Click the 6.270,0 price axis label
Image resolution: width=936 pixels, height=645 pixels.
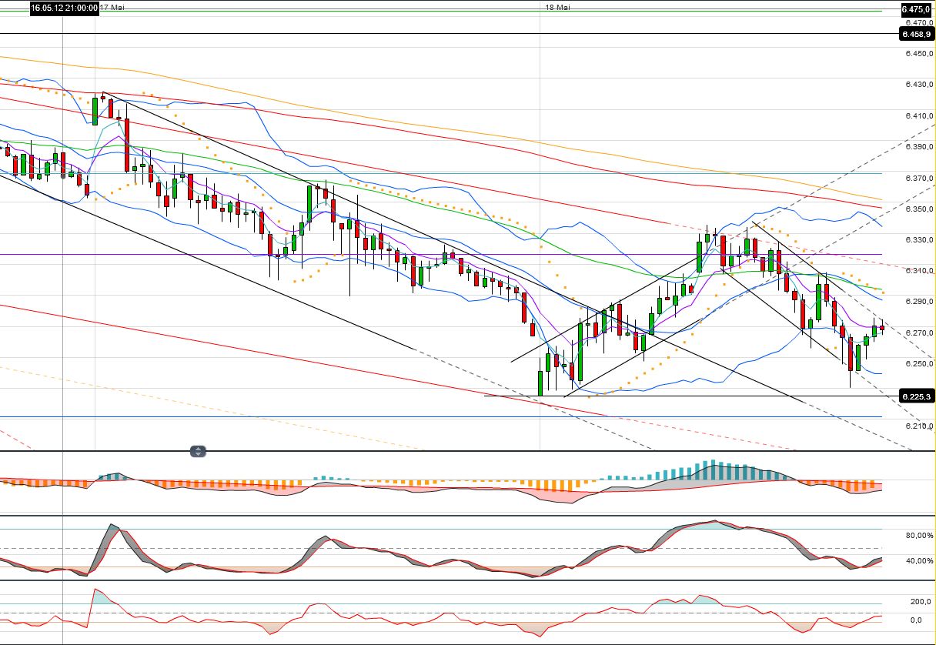pyautogui.click(x=919, y=333)
